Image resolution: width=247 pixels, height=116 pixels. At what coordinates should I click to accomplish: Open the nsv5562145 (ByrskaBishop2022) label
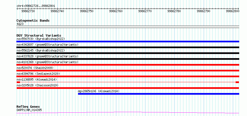click(x=41, y=50)
